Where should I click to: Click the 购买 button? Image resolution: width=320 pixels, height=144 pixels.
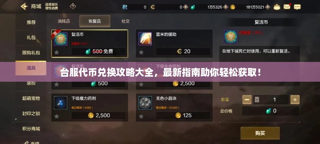(x=260, y=133)
